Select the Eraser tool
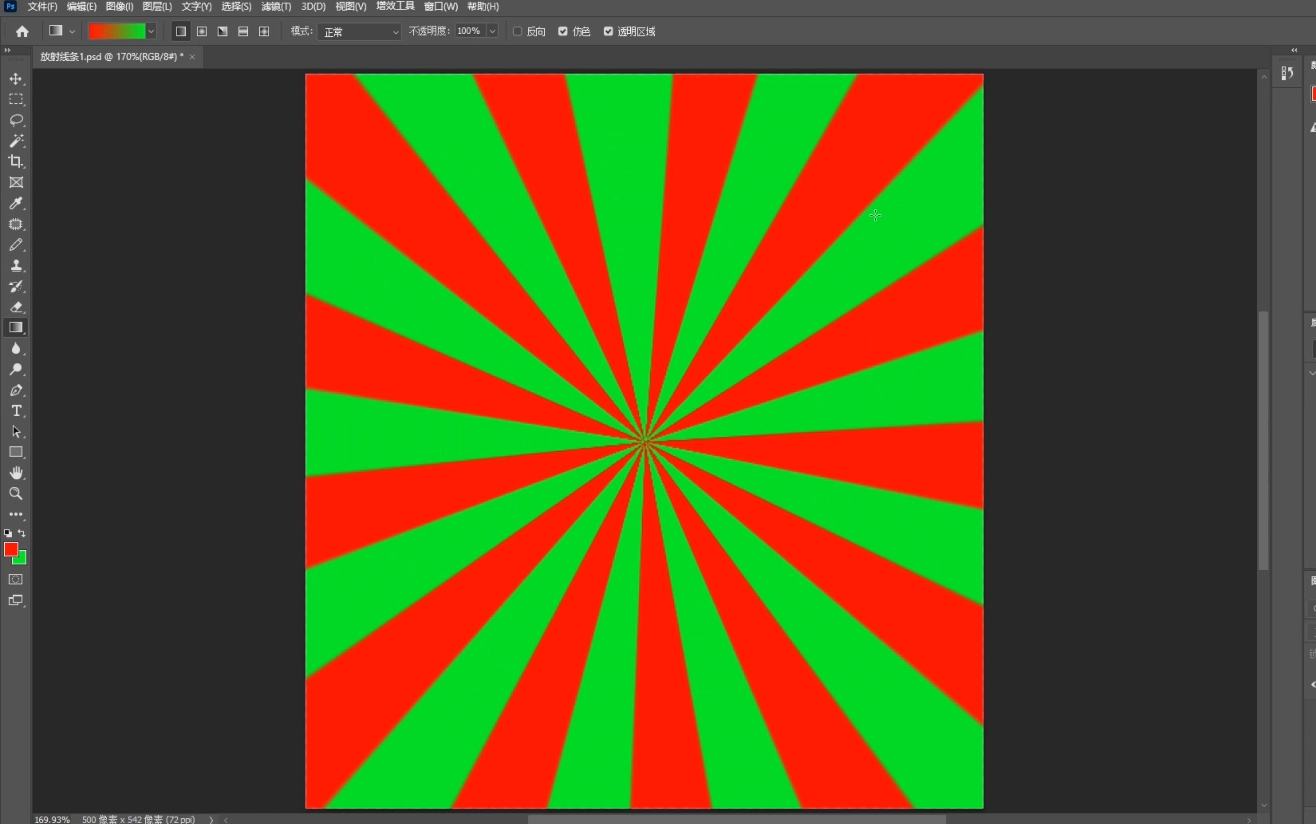Viewport: 1316px width, 824px height. tap(16, 307)
